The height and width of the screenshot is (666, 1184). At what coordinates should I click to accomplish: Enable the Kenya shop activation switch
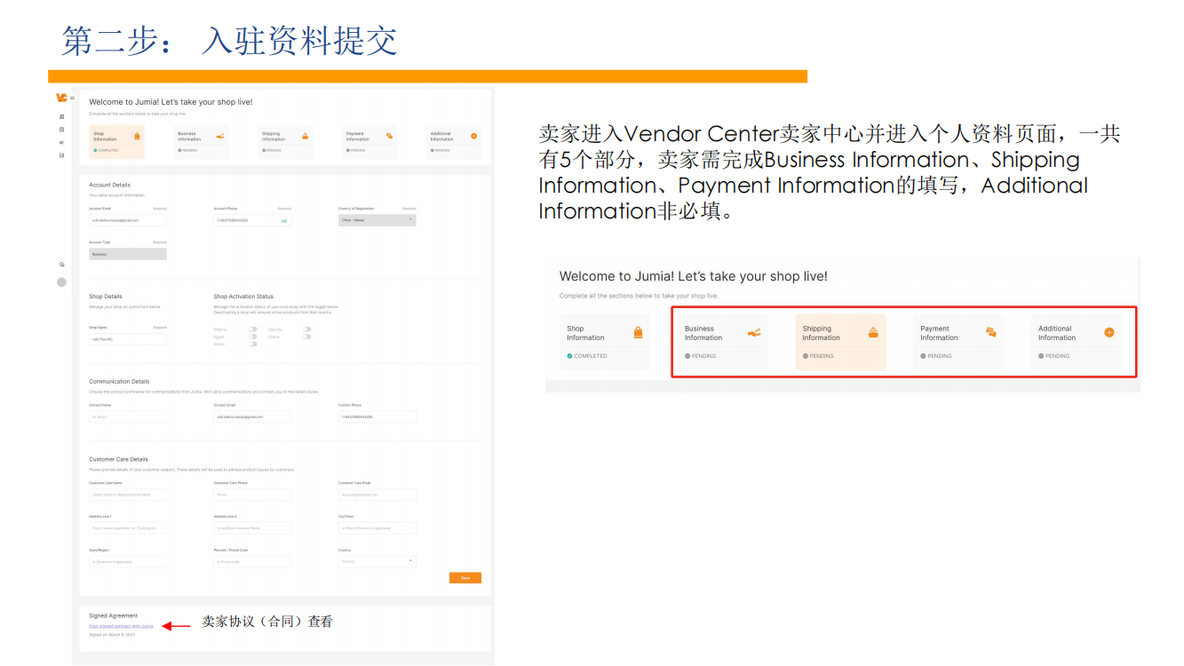click(x=252, y=344)
